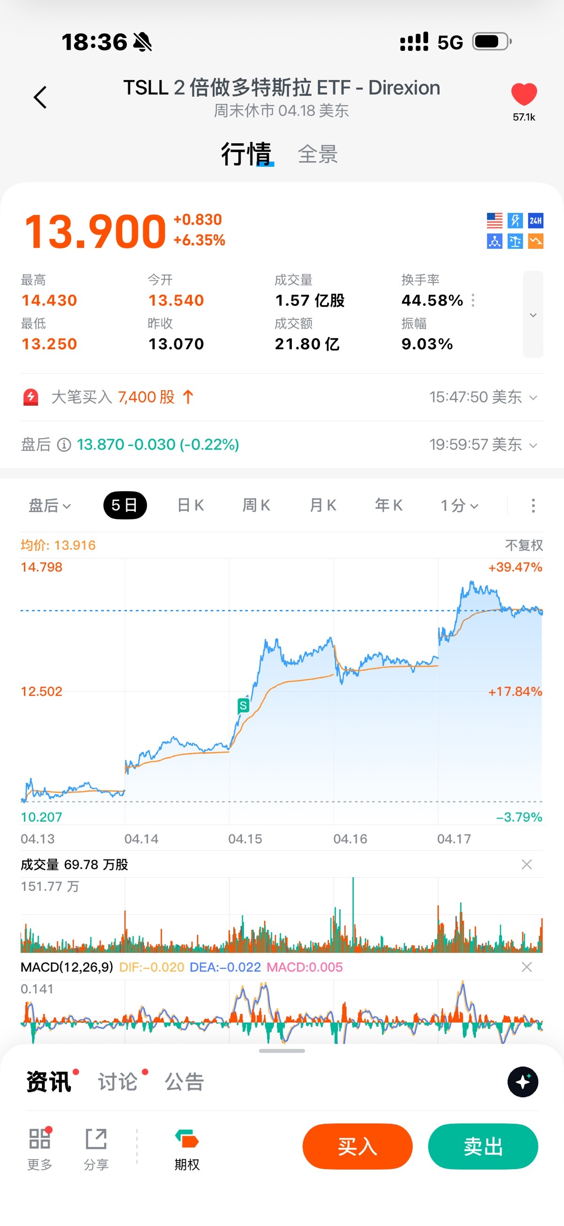
Task: Expand the 大笔买入 trade alert row
Action: 533,397
